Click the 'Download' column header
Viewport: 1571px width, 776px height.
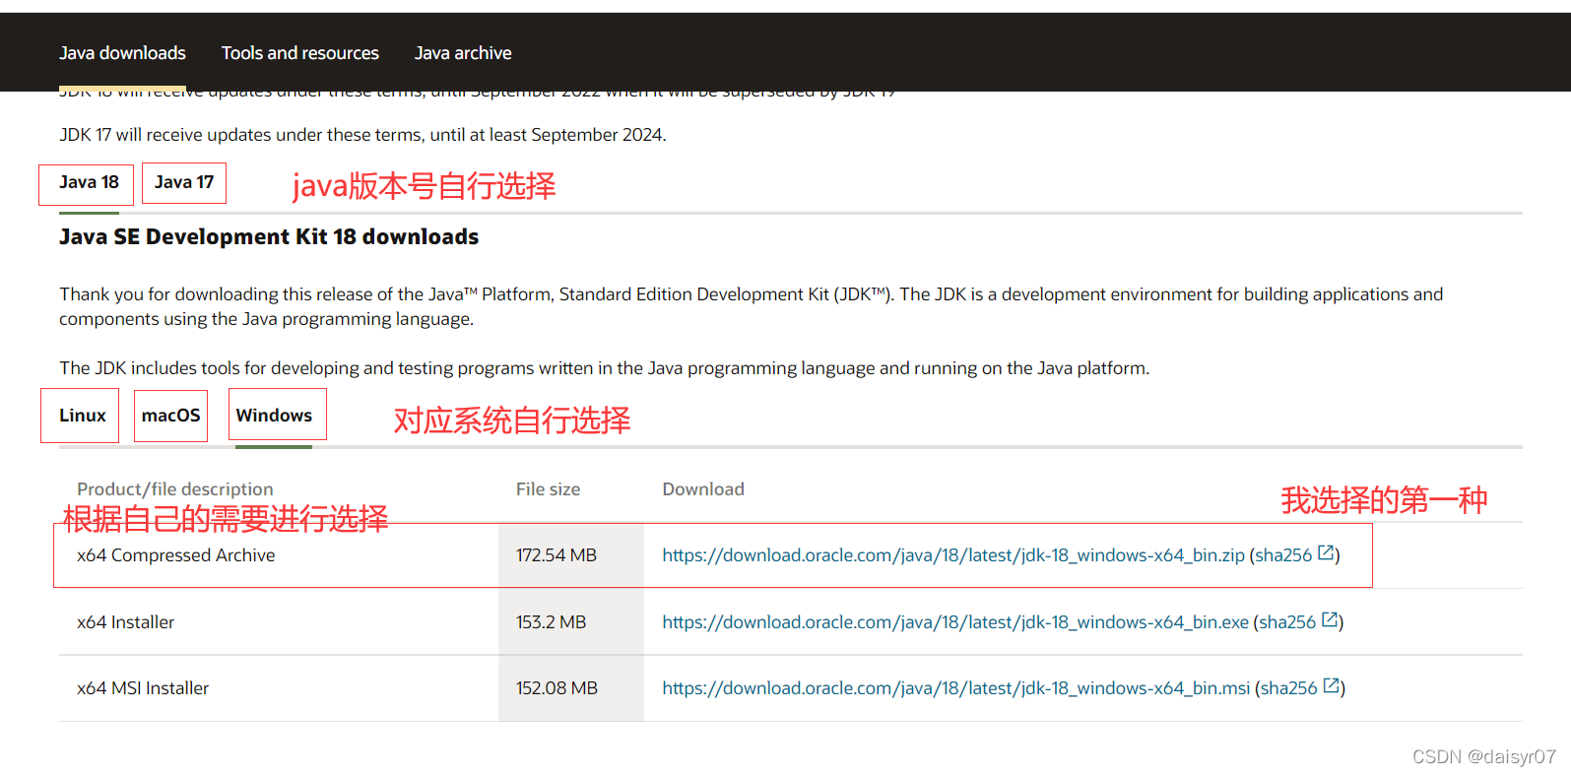click(703, 489)
